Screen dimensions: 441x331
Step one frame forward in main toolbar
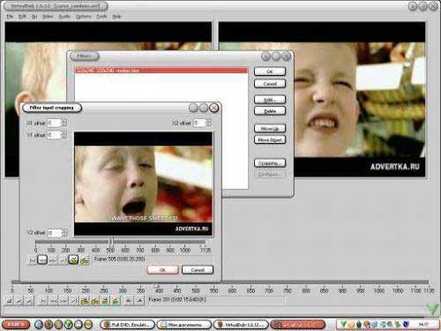point(64,300)
